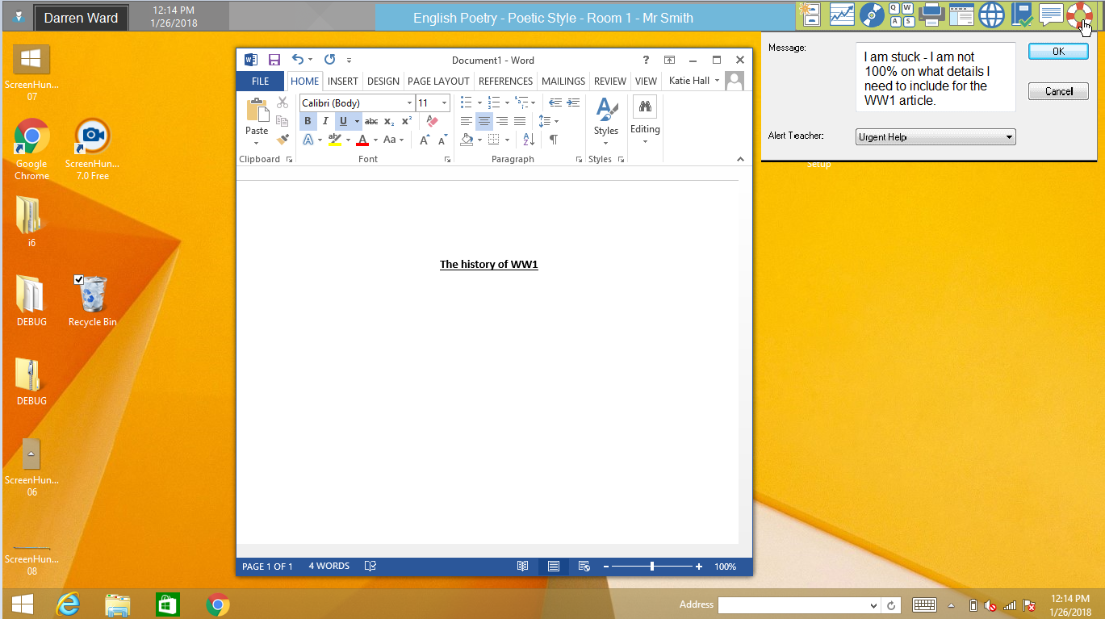
Task: Click the life ring help request icon
Action: (x=1078, y=15)
